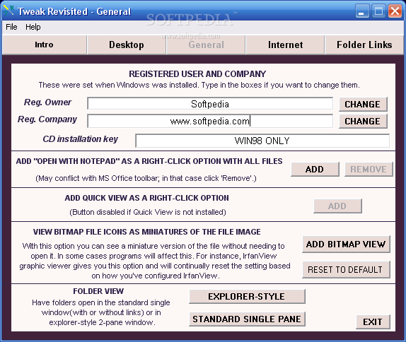This screenshot has width=406, height=342.
Task: Click the Reg. Owner text field
Action: pos(210,104)
